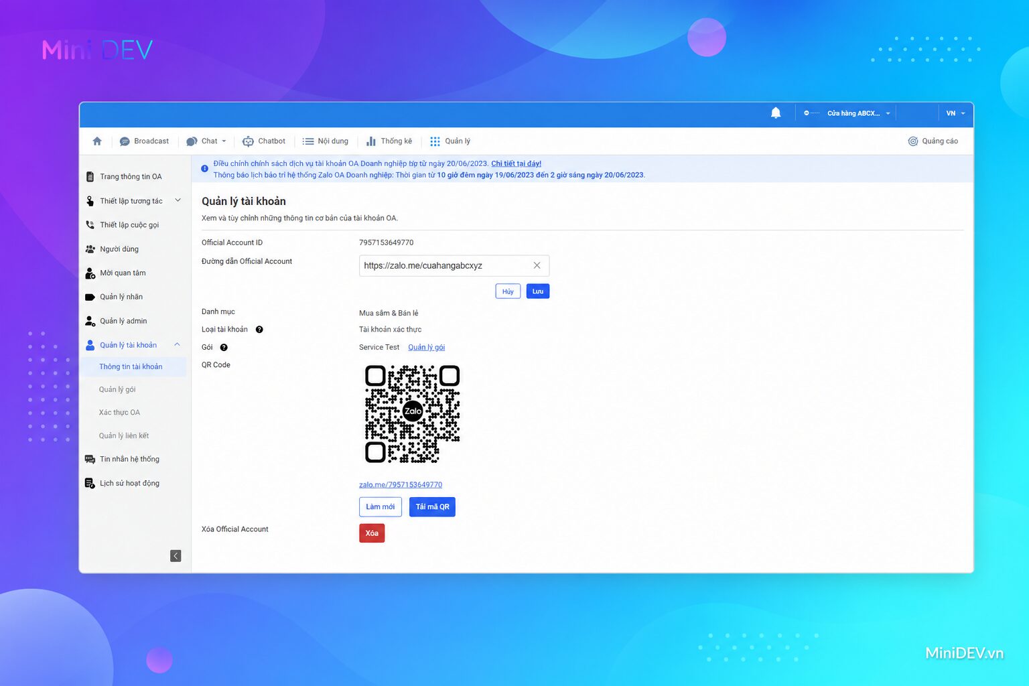The height and width of the screenshot is (686, 1029).
Task: Click the Mua sắm & Bán lẻ category text
Action: pos(389,314)
